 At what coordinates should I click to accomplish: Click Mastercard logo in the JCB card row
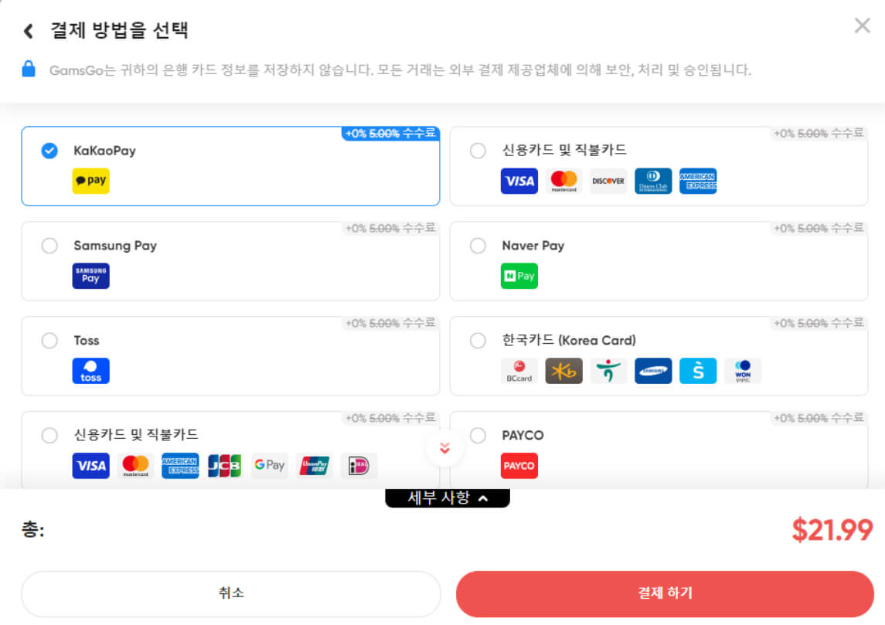[135, 465]
